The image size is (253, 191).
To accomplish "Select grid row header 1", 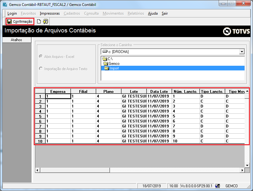I will point(40,96).
